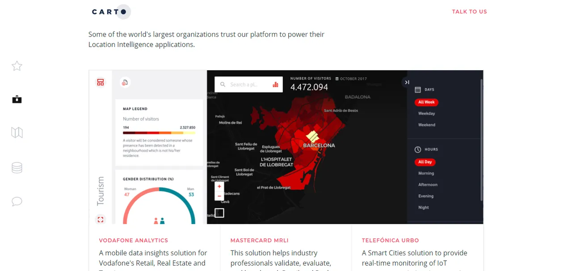
Task: Select the Evening hours filter
Action: [x=426, y=196]
